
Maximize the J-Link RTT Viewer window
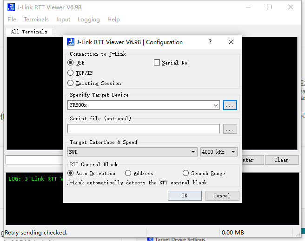(x=269, y=7)
